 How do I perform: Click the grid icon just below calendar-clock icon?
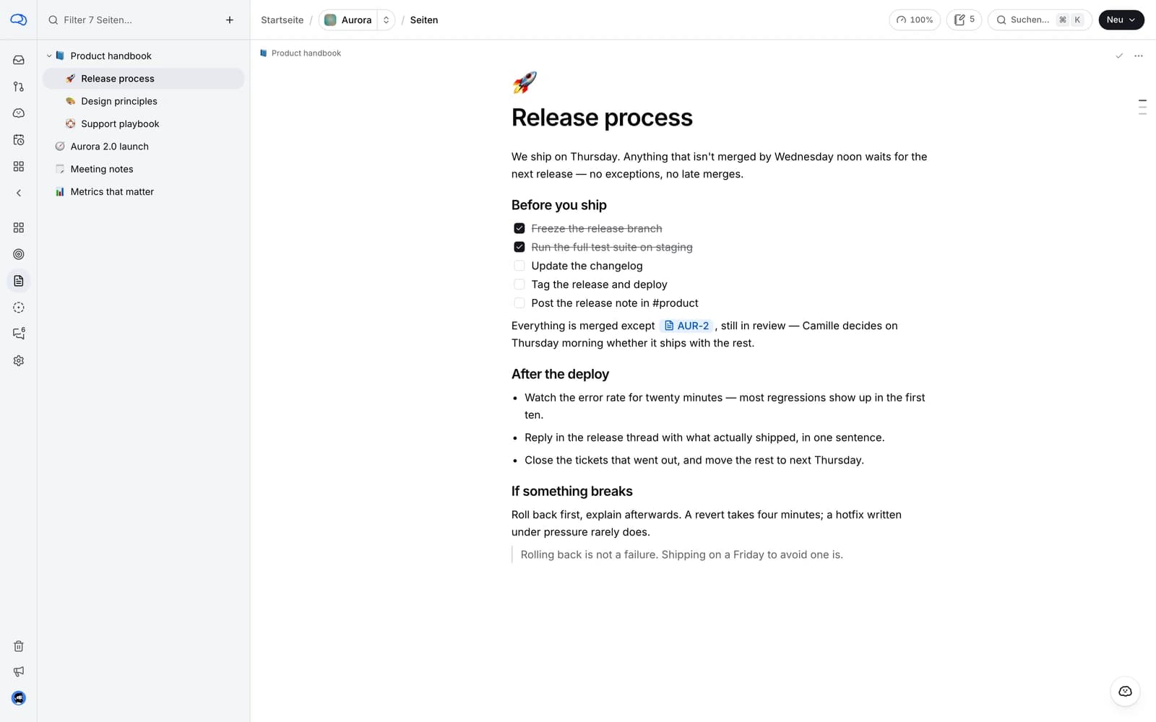tap(19, 166)
